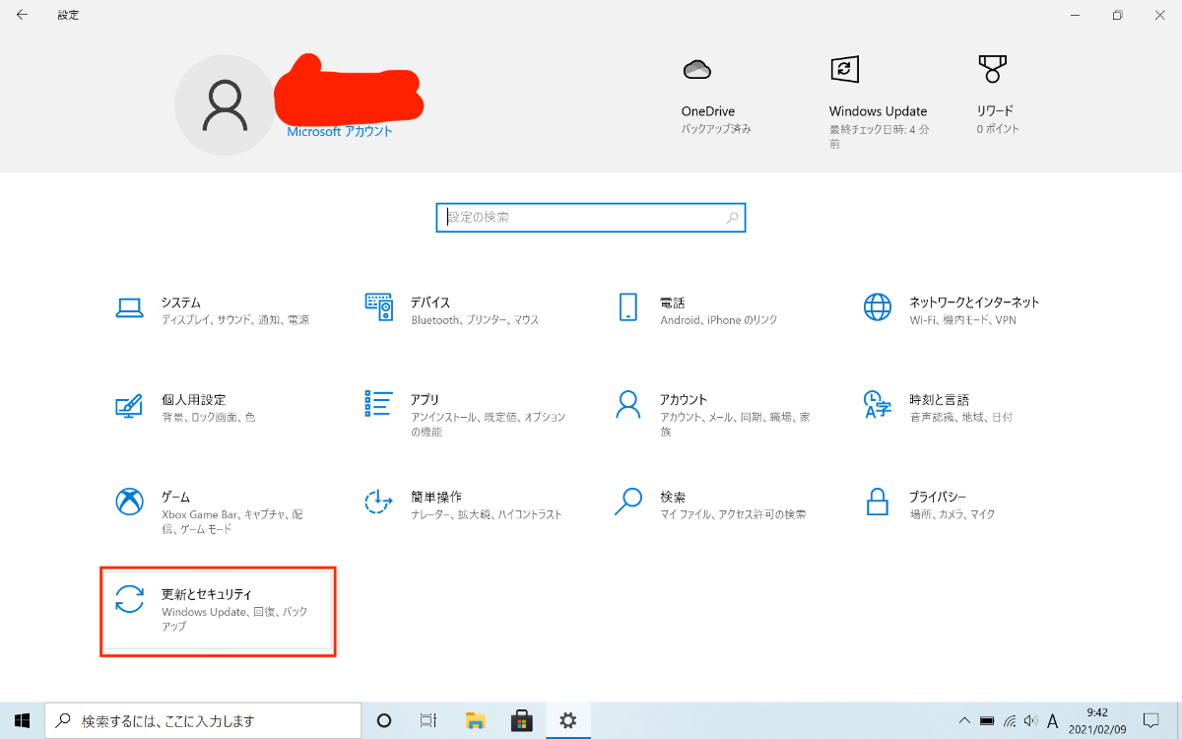
Task: Click the ゲーム heading text
Action: tap(176, 498)
